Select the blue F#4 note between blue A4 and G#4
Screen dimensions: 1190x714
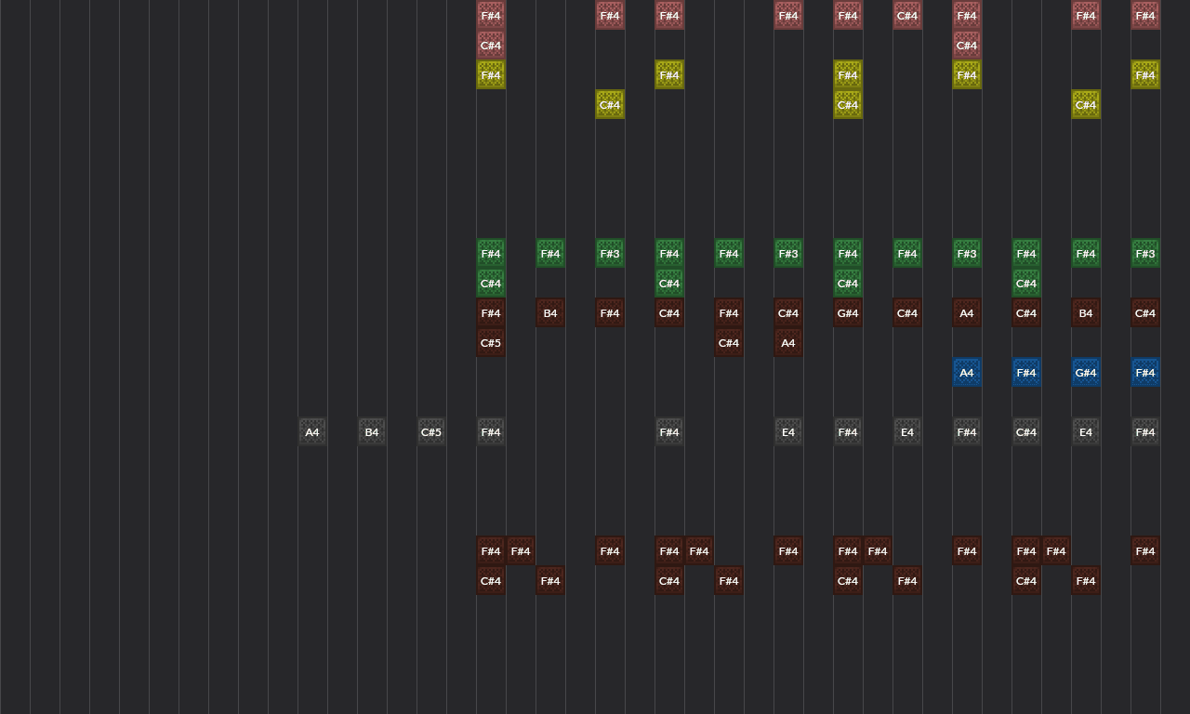[1026, 373]
